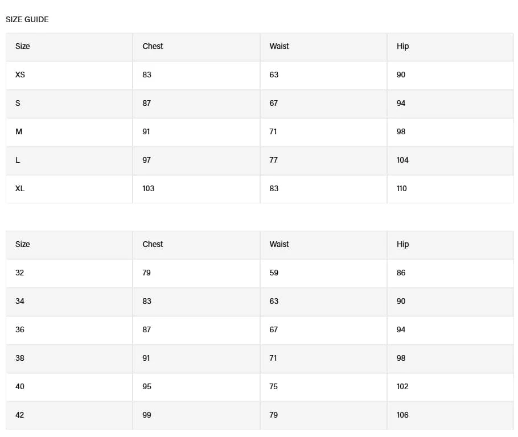Select the Waist header in first table
The image size is (518, 437).
[x=279, y=46]
